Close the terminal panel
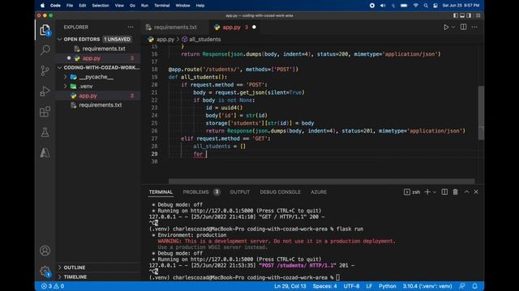The width and height of the screenshot is (519, 291). [476, 192]
